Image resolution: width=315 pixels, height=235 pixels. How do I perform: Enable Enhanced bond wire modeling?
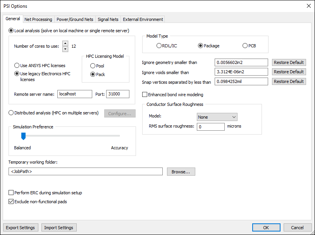click(x=145, y=95)
